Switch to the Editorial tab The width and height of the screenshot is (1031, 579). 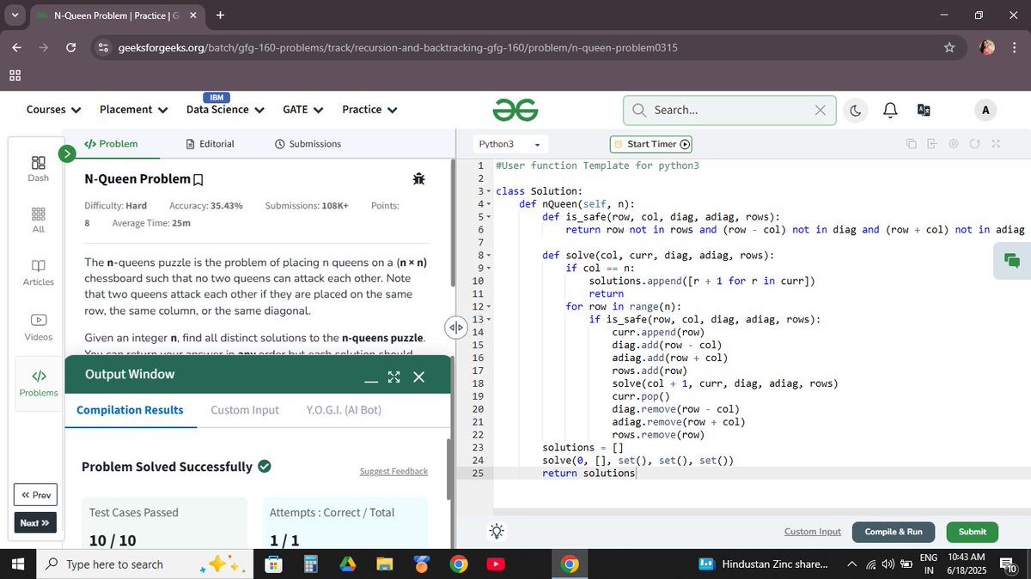pos(210,144)
